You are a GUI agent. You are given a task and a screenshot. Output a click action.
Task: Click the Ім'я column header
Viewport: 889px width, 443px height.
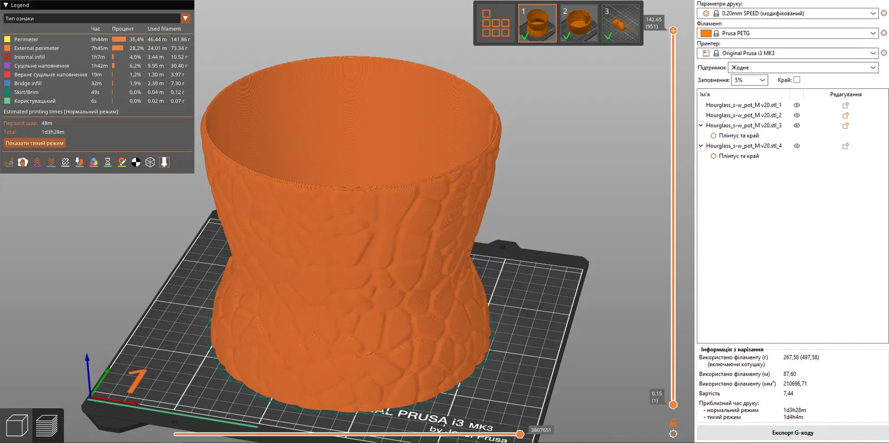point(705,94)
